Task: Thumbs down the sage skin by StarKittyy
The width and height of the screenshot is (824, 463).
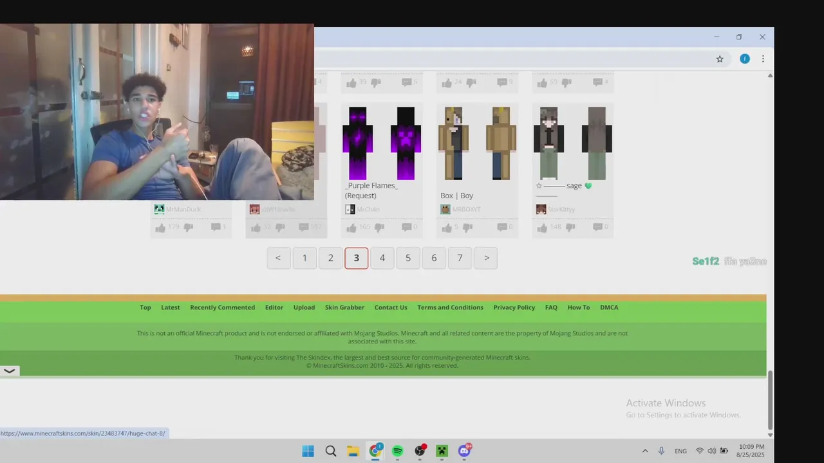Action: click(x=570, y=228)
